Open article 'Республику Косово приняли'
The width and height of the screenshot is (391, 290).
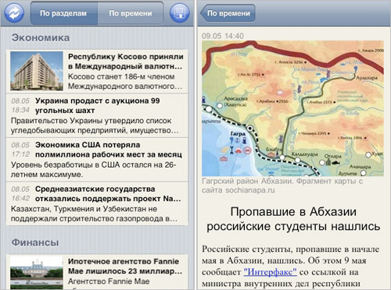(97, 71)
